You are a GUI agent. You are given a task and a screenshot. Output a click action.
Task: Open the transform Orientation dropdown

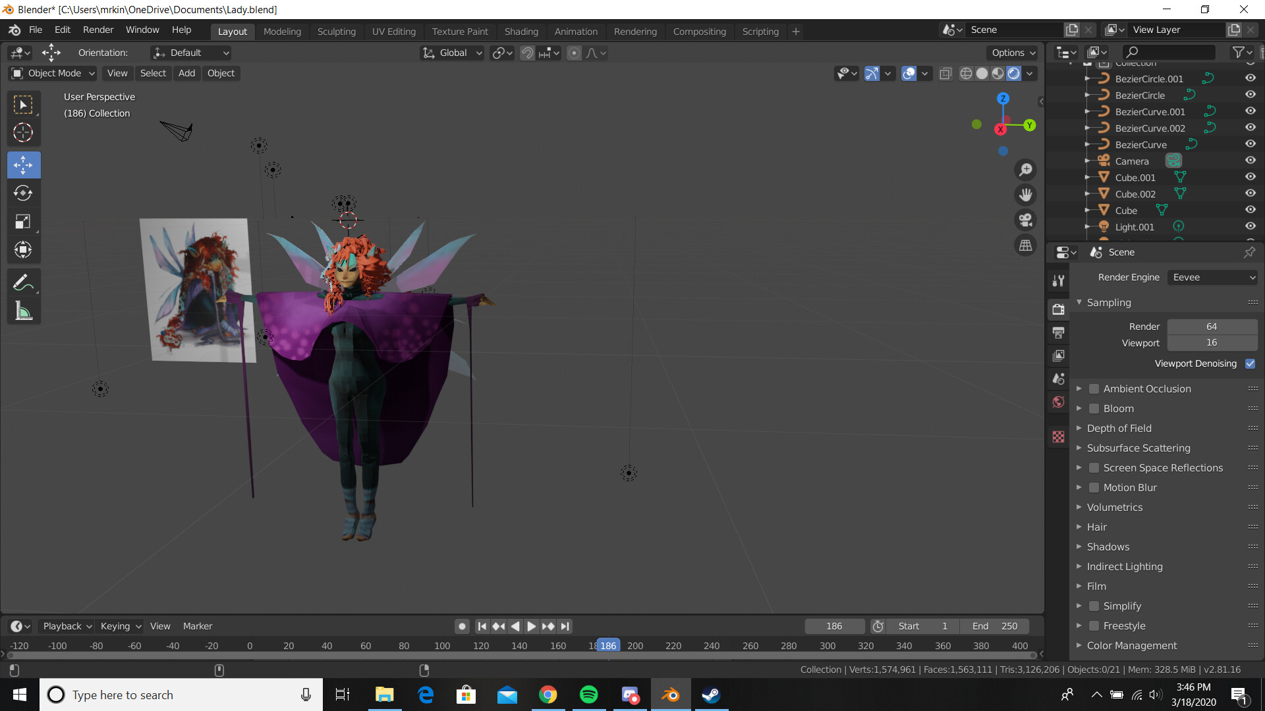(x=190, y=53)
